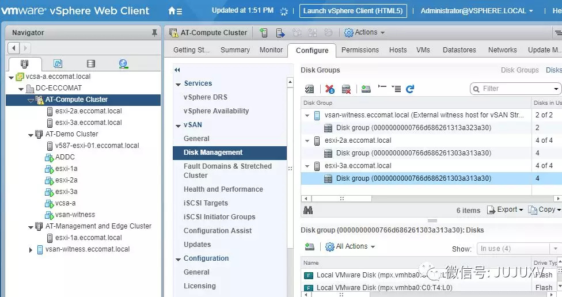Collapse AT-Management and Edge Cluster node
Image resolution: width=562 pixels, height=297 pixels.
tap(31, 227)
